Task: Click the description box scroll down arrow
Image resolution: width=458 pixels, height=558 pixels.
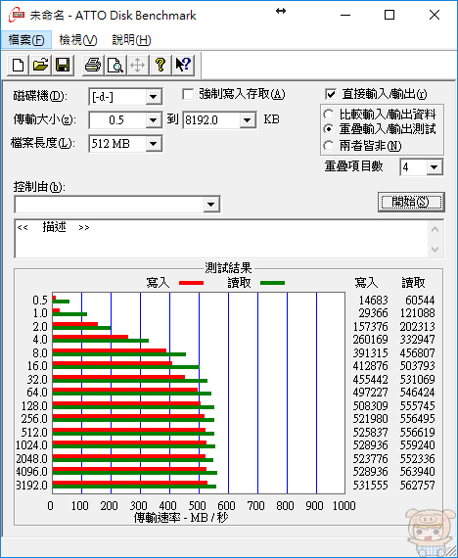Action: tap(435, 249)
